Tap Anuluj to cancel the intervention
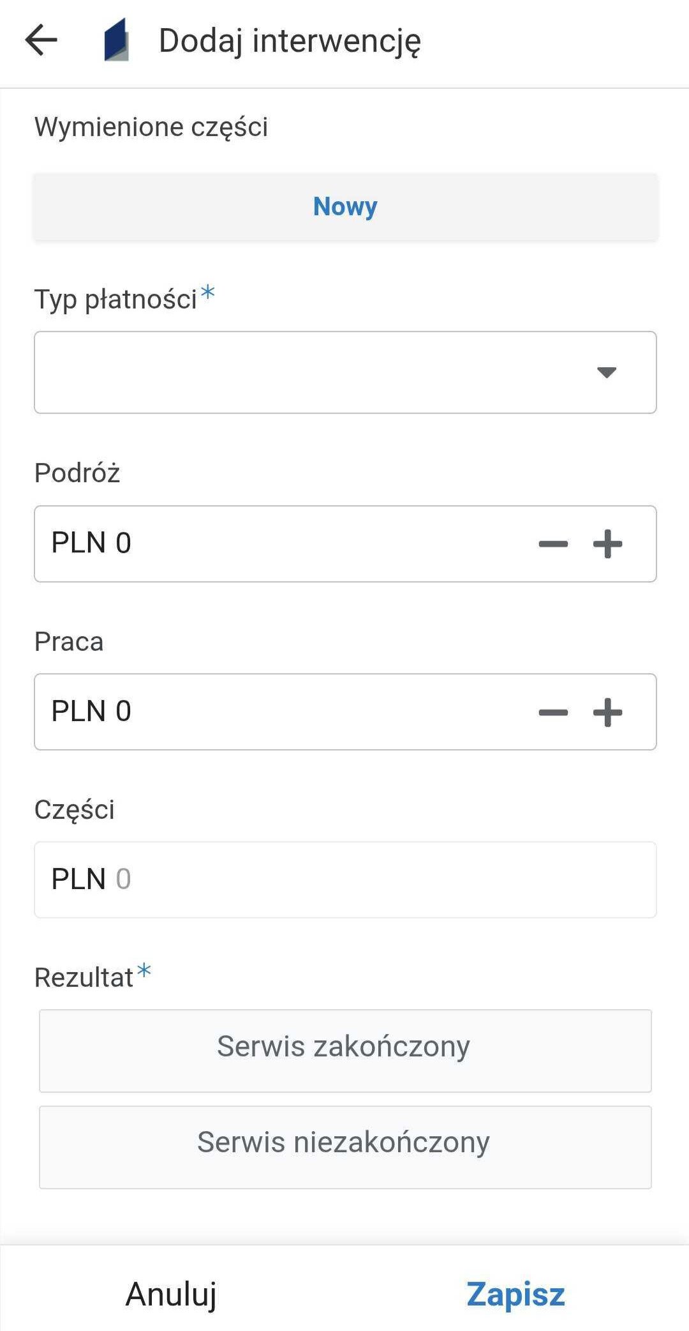Screen dimensions: 689x1331 (x=171, y=1294)
